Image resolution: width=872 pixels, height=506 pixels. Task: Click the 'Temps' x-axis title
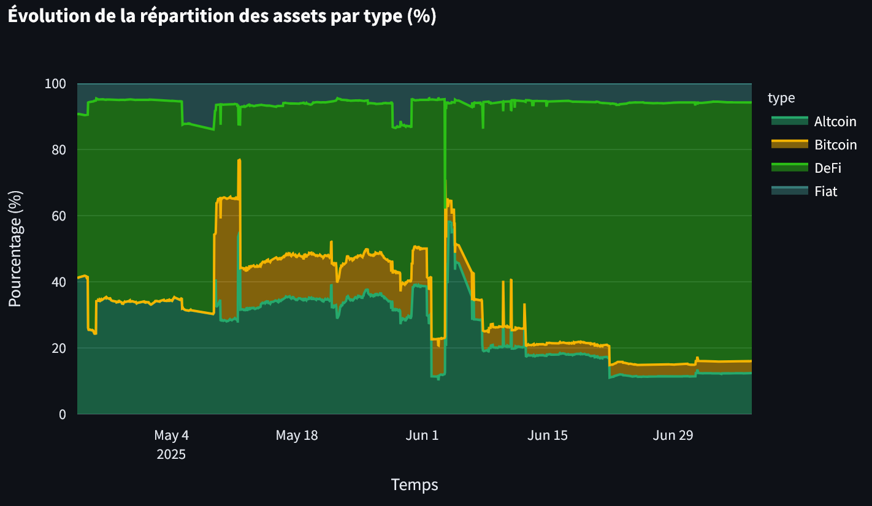pos(415,485)
